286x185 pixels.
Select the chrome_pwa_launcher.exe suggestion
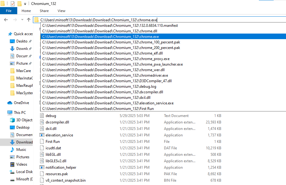click(163, 64)
